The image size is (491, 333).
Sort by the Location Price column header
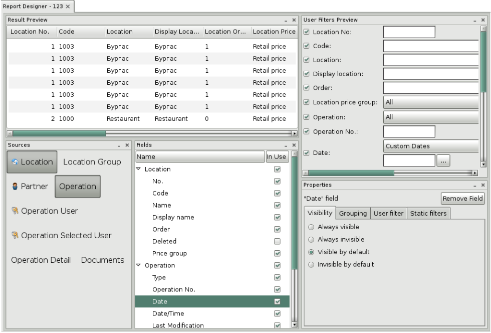pyautogui.click(x=274, y=32)
